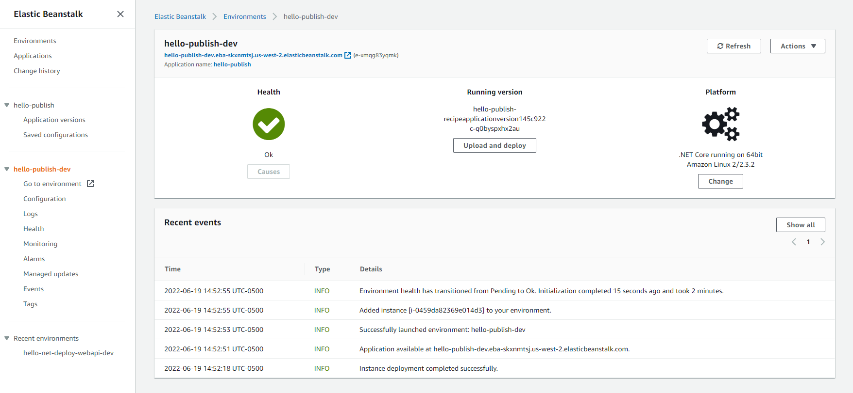Click the Causes button
Viewport: 853px width, 393px height.
[x=269, y=172]
